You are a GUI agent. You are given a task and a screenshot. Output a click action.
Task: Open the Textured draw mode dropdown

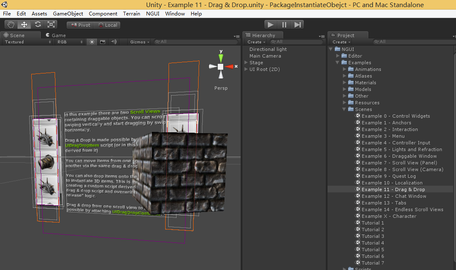pos(28,42)
